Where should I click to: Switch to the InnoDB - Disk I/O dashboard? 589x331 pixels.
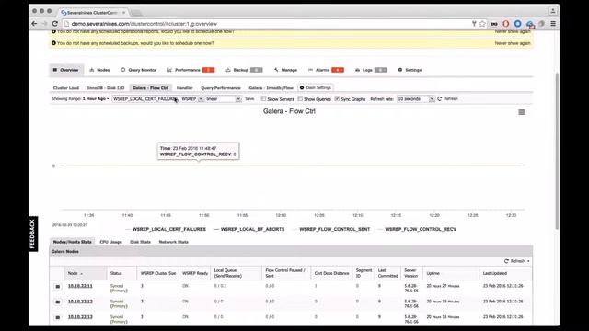click(x=106, y=88)
